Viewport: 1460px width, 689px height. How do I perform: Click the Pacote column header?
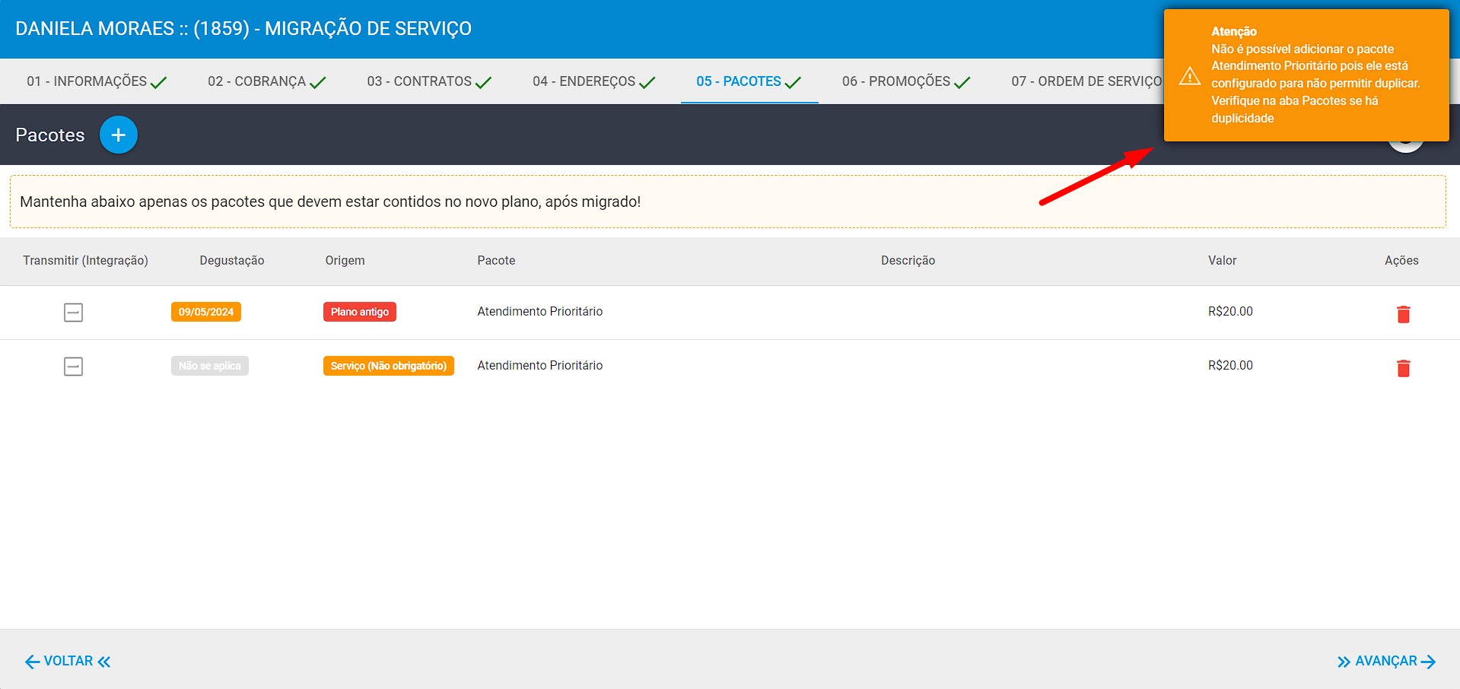point(496,260)
